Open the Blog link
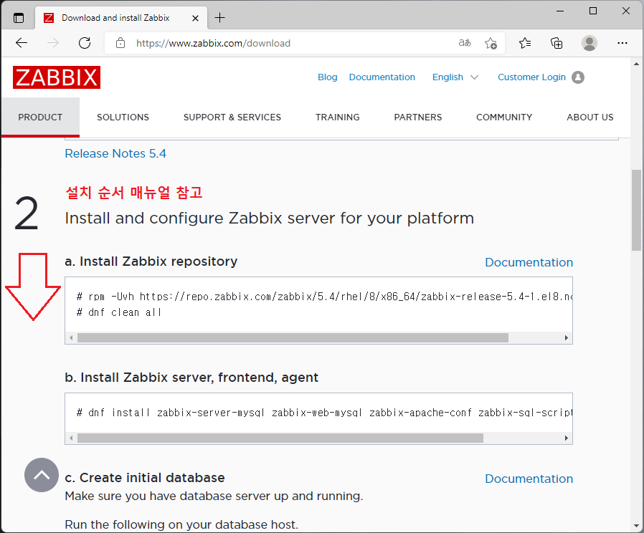This screenshot has height=533, width=644. click(327, 77)
